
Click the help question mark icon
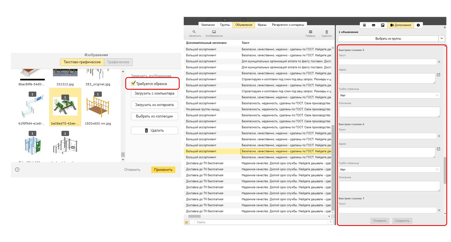[x=17, y=170]
